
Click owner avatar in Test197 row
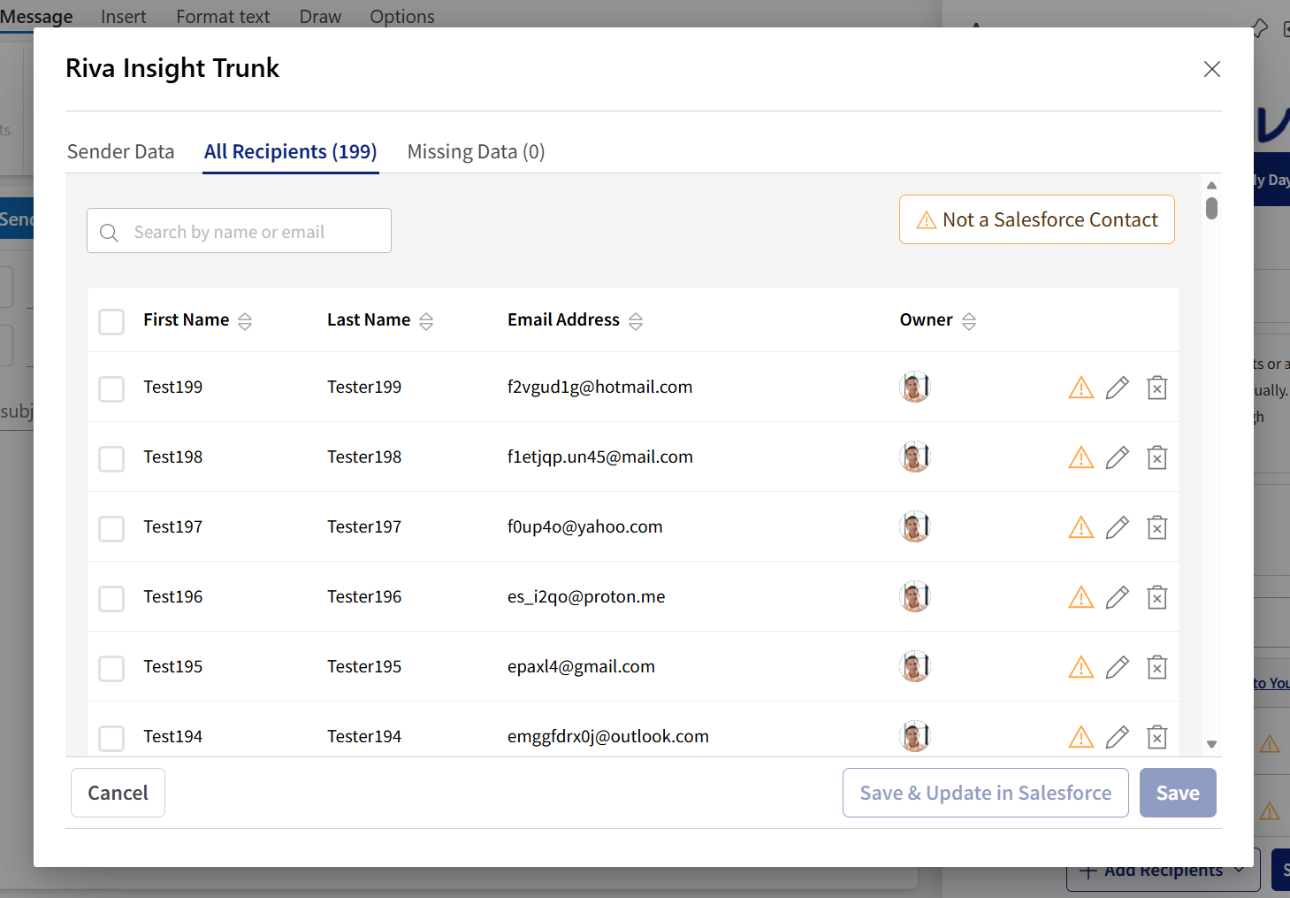pyautogui.click(x=915, y=526)
